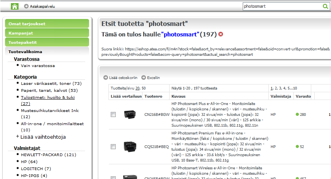This screenshot has width=331, height=179.
Task: Sort by Valmistaja column header
Action: tap(281, 96)
